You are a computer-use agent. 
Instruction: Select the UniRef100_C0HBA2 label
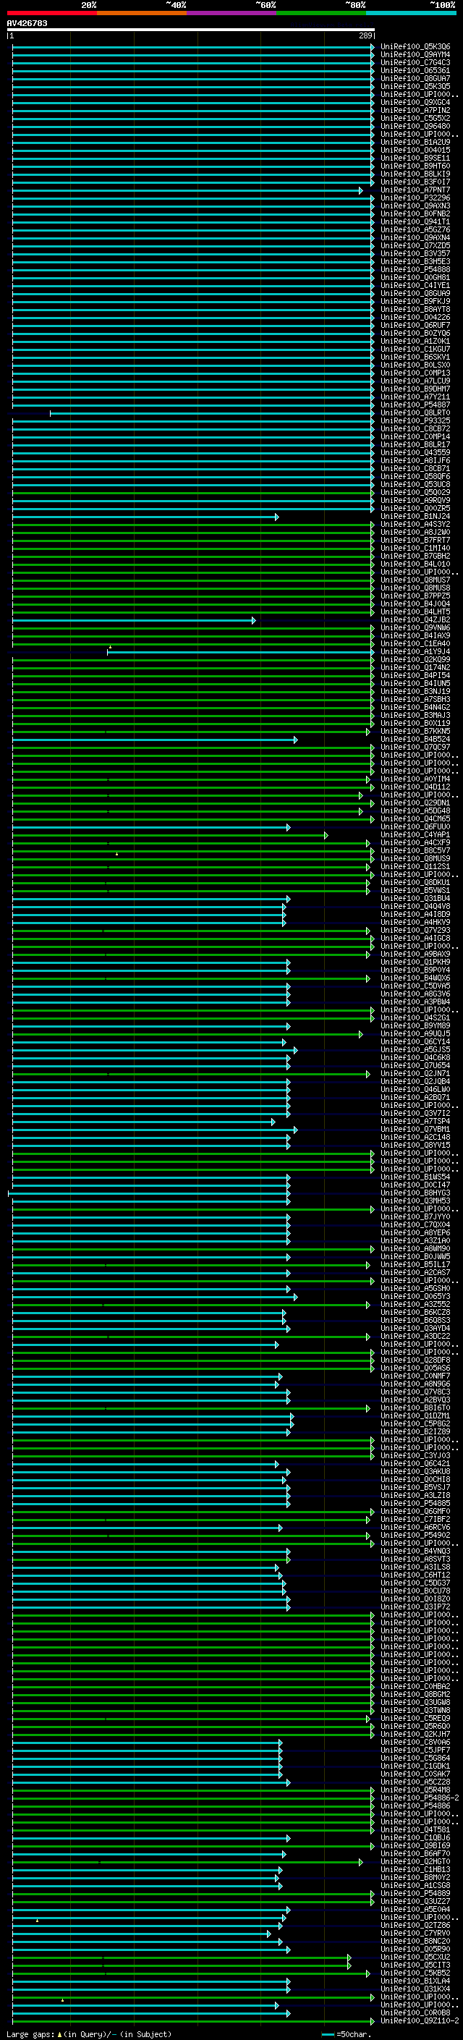pyautogui.click(x=415, y=1686)
